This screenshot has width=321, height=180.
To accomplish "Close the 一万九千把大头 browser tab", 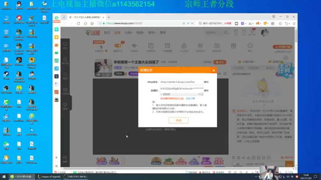I will click(x=103, y=17).
